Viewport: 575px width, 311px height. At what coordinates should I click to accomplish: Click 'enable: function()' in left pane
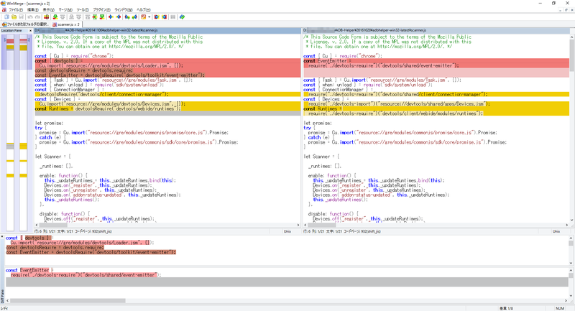click(63, 175)
